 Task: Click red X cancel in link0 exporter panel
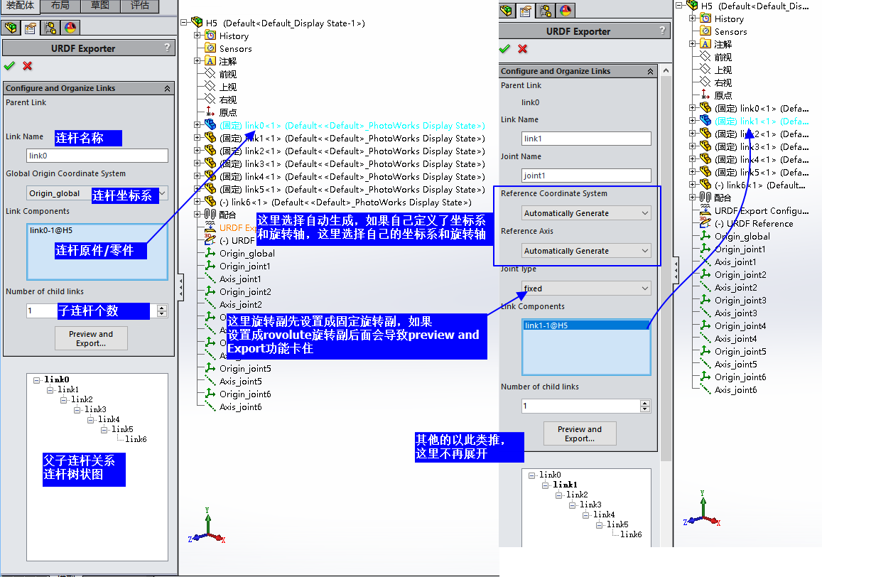tap(28, 65)
